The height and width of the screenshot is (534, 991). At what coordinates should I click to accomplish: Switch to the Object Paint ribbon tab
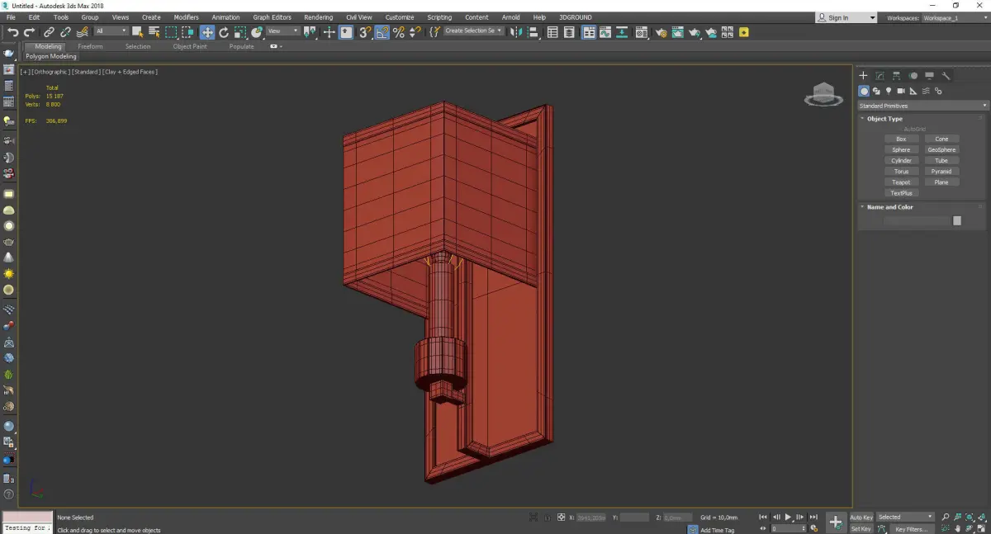(x=190, y=47)
